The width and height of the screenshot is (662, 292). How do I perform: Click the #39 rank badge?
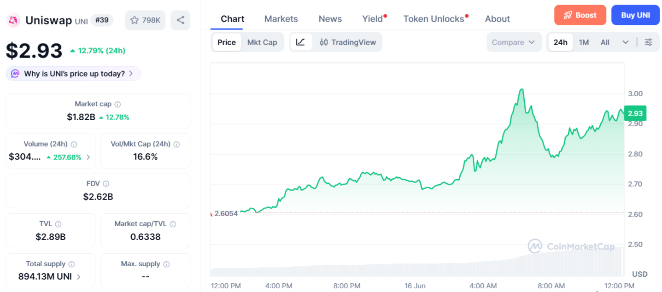coord(101,20)
